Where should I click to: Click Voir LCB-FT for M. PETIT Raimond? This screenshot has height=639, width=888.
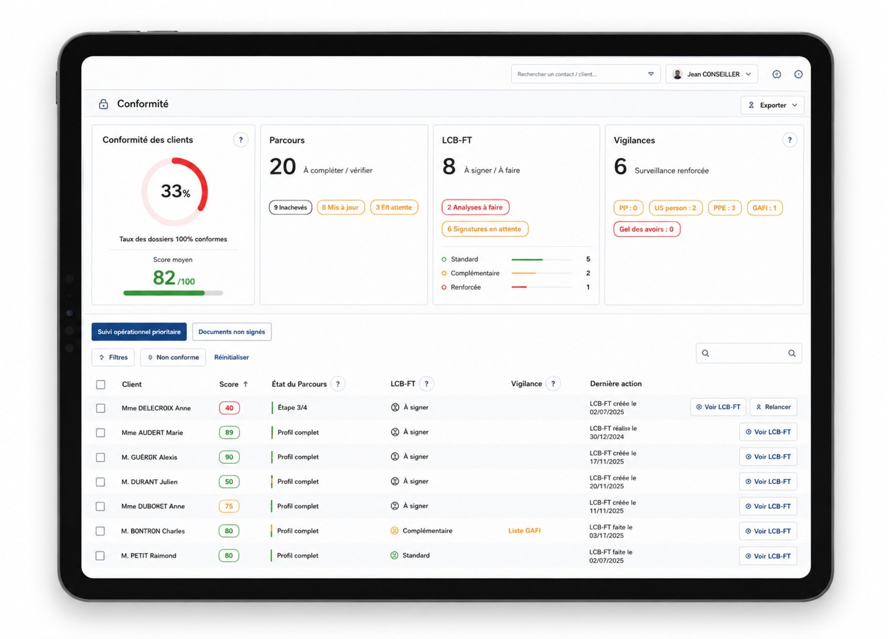point(768,556)
